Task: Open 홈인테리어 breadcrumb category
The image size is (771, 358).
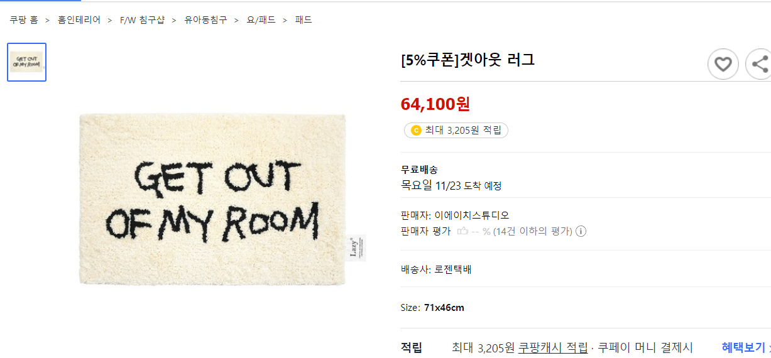Action: 79,20
